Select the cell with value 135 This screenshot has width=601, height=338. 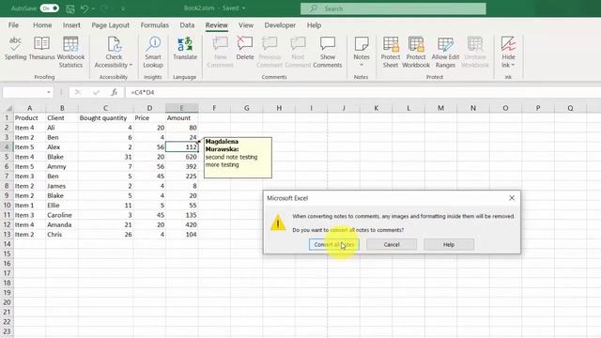tap(181, 215)
